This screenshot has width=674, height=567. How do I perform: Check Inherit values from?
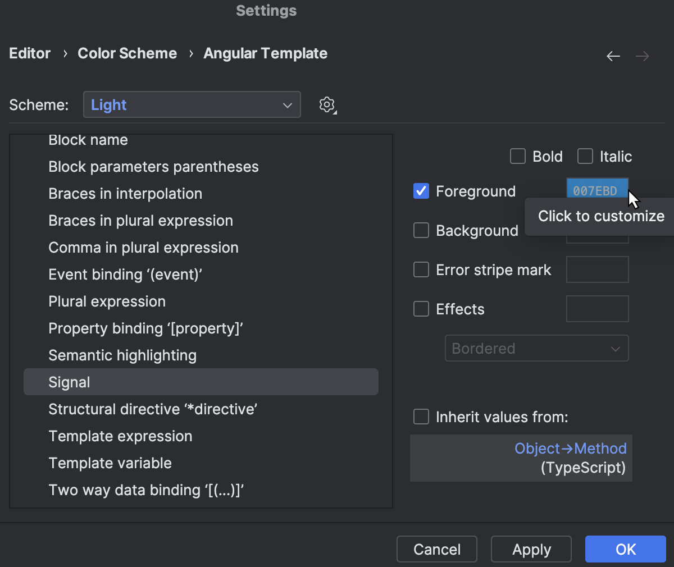(x=421, y=417)
